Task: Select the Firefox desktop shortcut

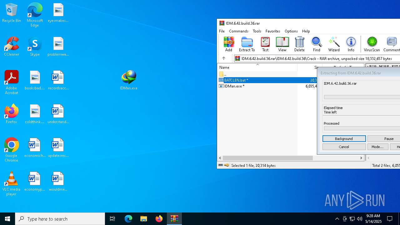Action: point(12,114)
